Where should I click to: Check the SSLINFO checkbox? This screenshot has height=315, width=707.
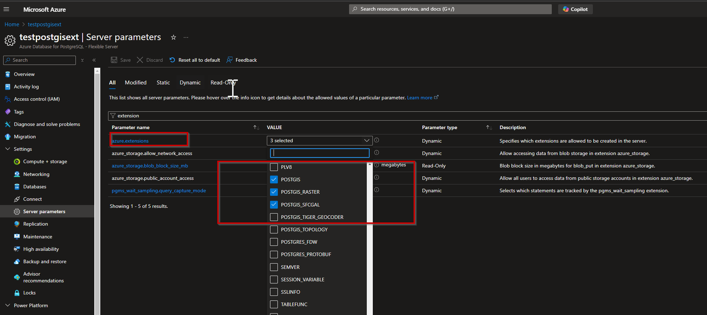274,292
